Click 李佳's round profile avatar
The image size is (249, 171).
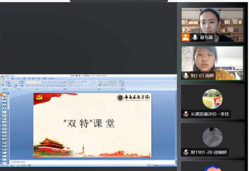(212, 99)
